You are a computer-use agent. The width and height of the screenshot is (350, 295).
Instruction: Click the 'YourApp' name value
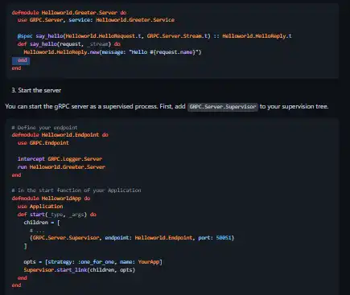(149, 262)
